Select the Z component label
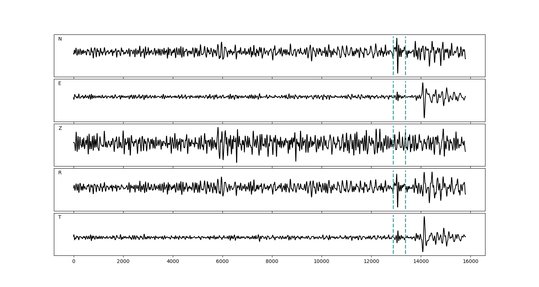This screenshot has width=539, height=287. pos(60,128)
